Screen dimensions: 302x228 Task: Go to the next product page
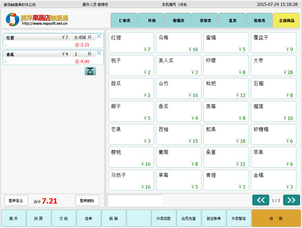pos(292,200)
